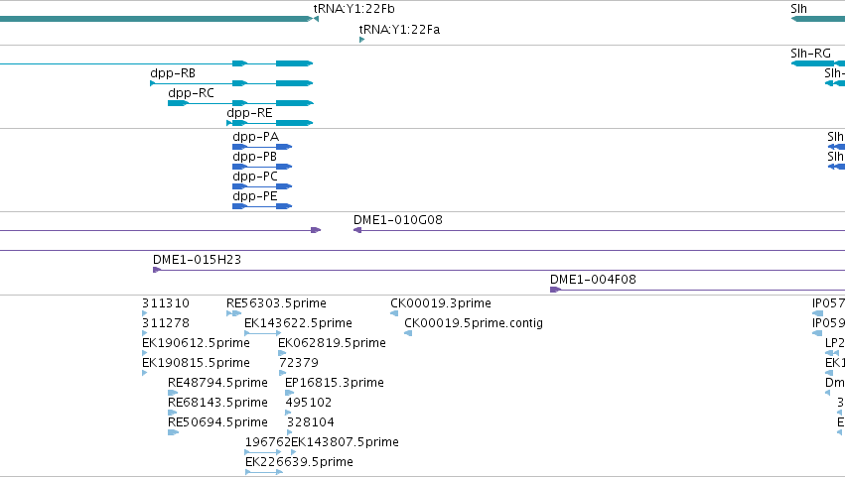The width and height of the screenshot is (845, 477).
Task: Open the 328104 EST label
Action: (x=311, y=422)
